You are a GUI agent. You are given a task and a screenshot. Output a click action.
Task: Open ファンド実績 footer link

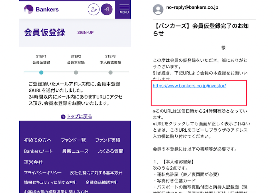click(x=108, y=140)
